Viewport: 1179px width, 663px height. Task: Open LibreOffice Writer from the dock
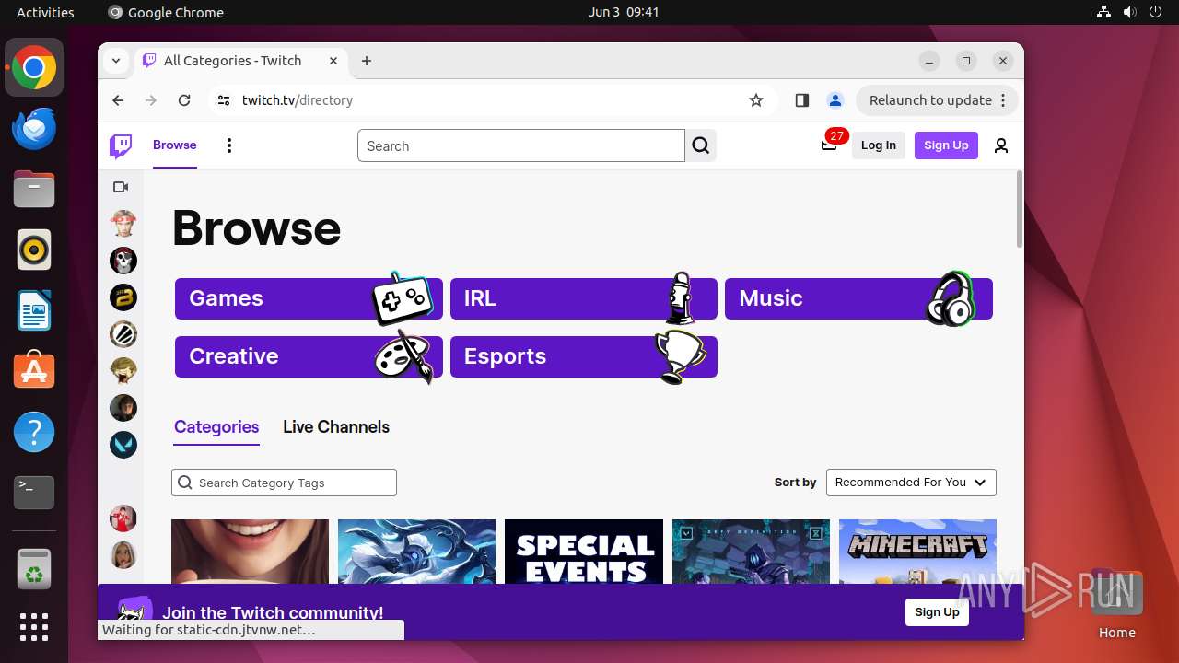[34, 310]
